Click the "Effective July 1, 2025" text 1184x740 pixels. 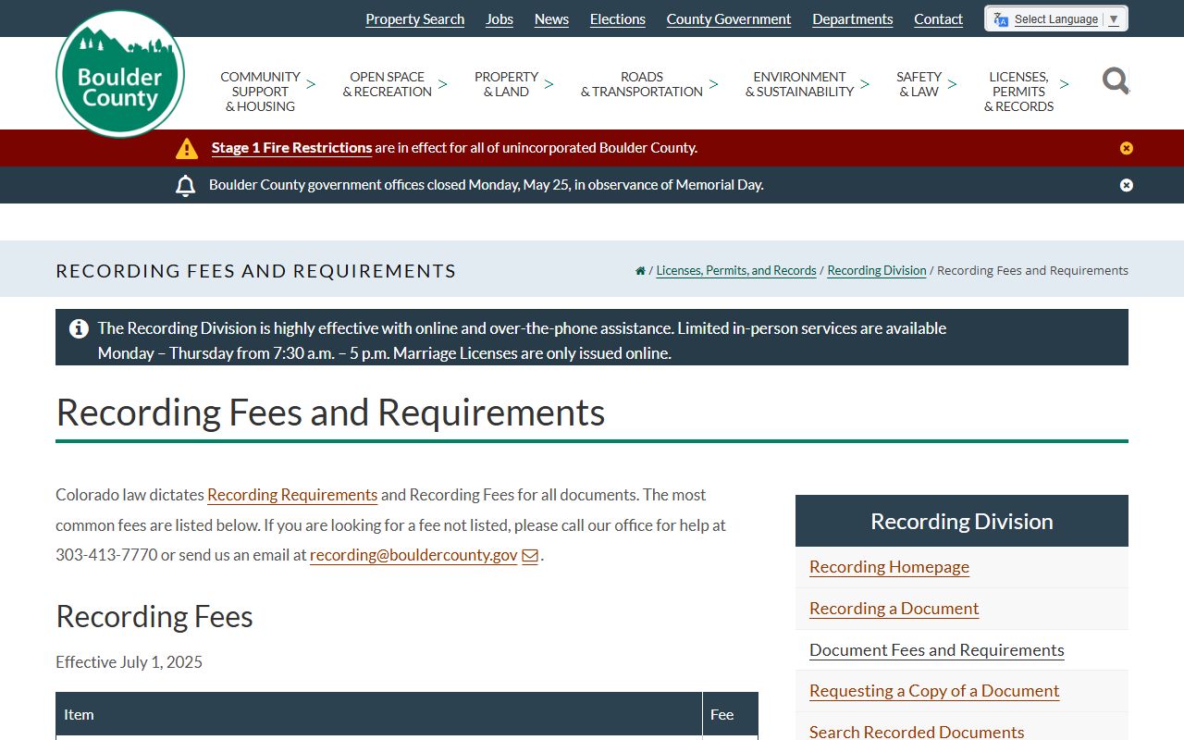pyautogui.click(x=129, y=662)
